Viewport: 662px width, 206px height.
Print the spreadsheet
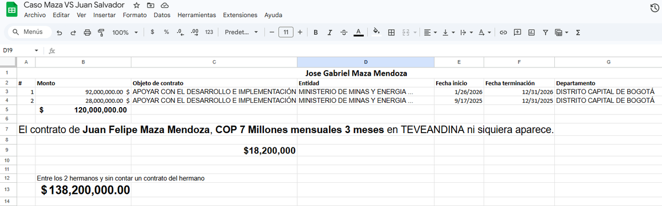pos(87,33)
